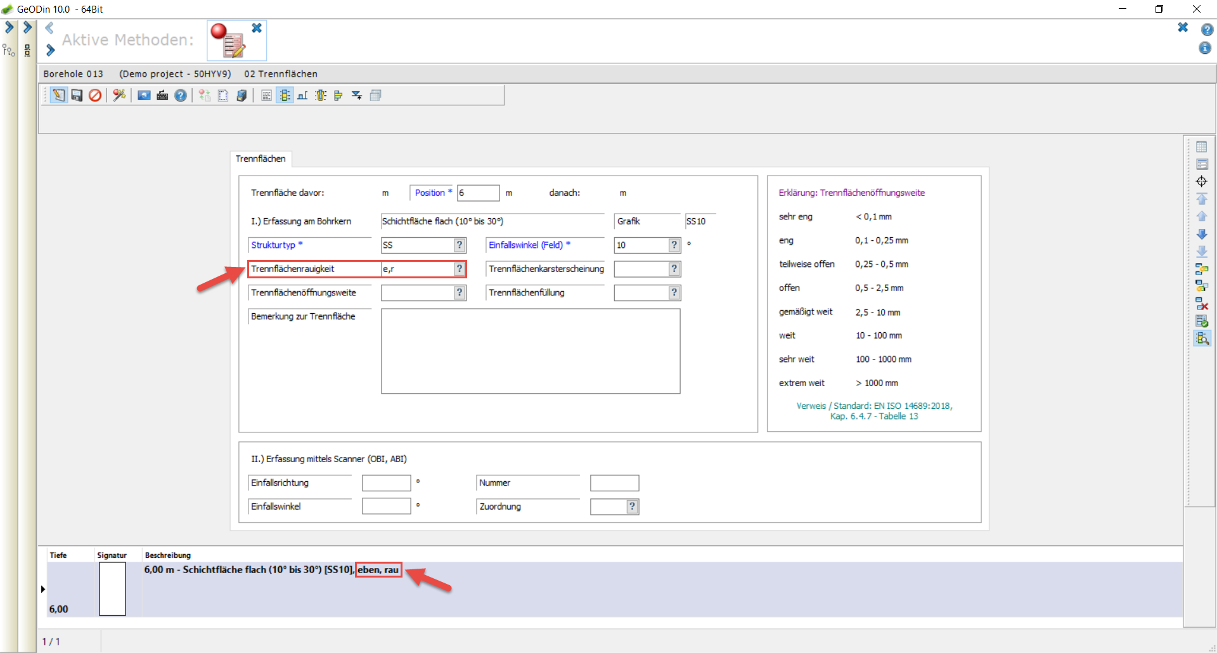Expand the second left-edge chevron
Screen dimensions: 1217x653
(x=27, y=27)
